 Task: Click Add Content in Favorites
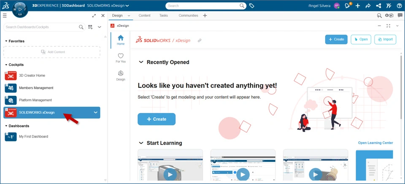coord(52,52)
